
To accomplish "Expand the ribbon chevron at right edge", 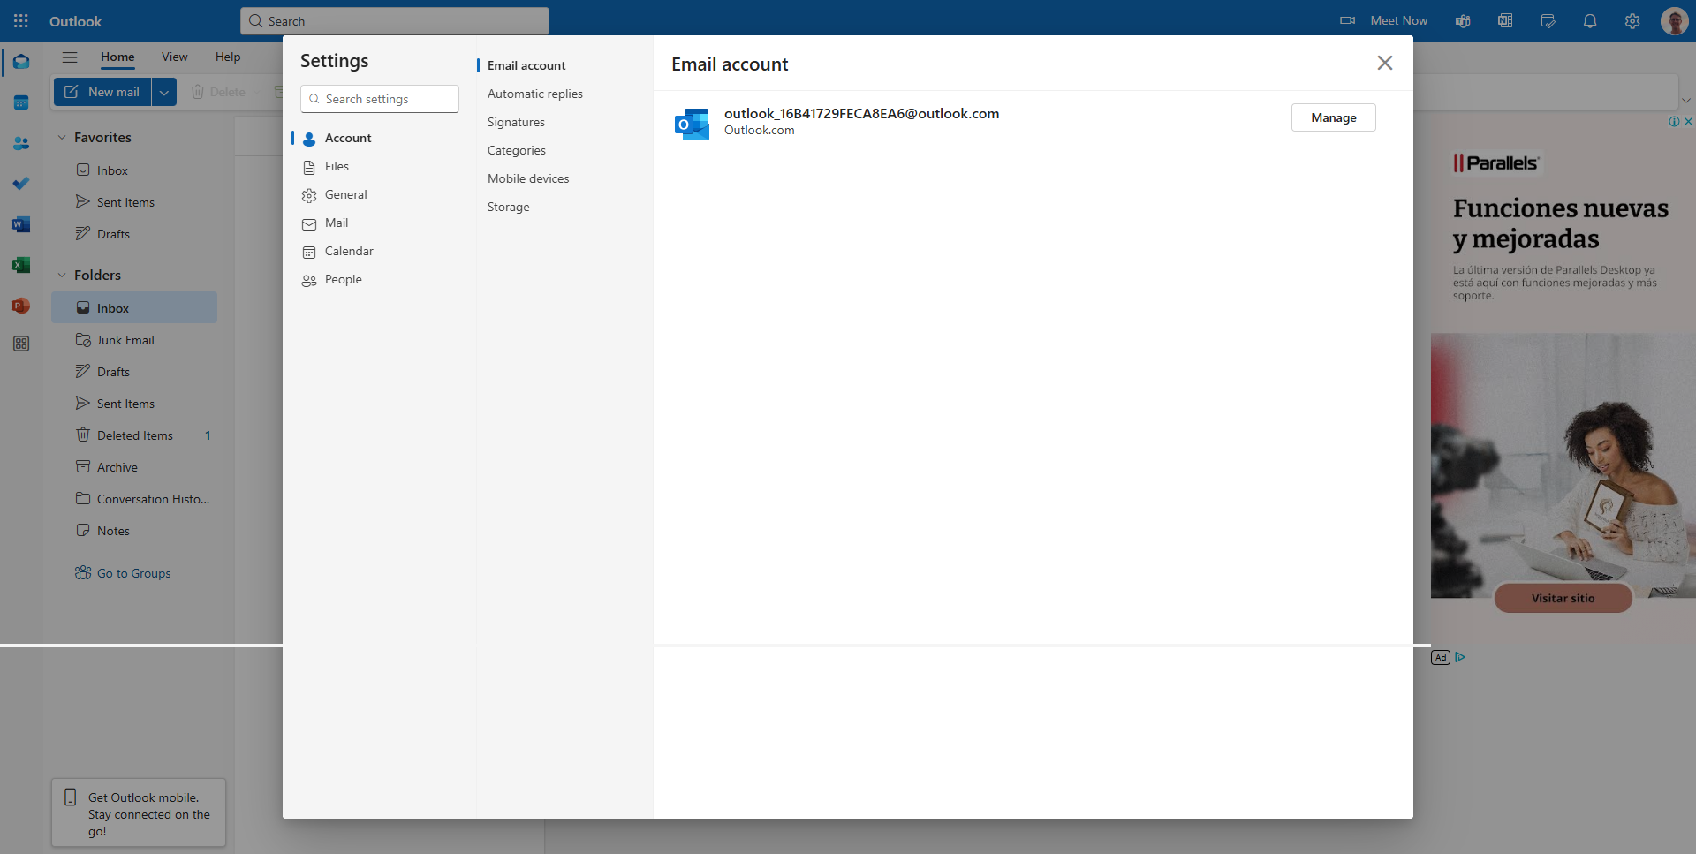I will coord(1685,101).
